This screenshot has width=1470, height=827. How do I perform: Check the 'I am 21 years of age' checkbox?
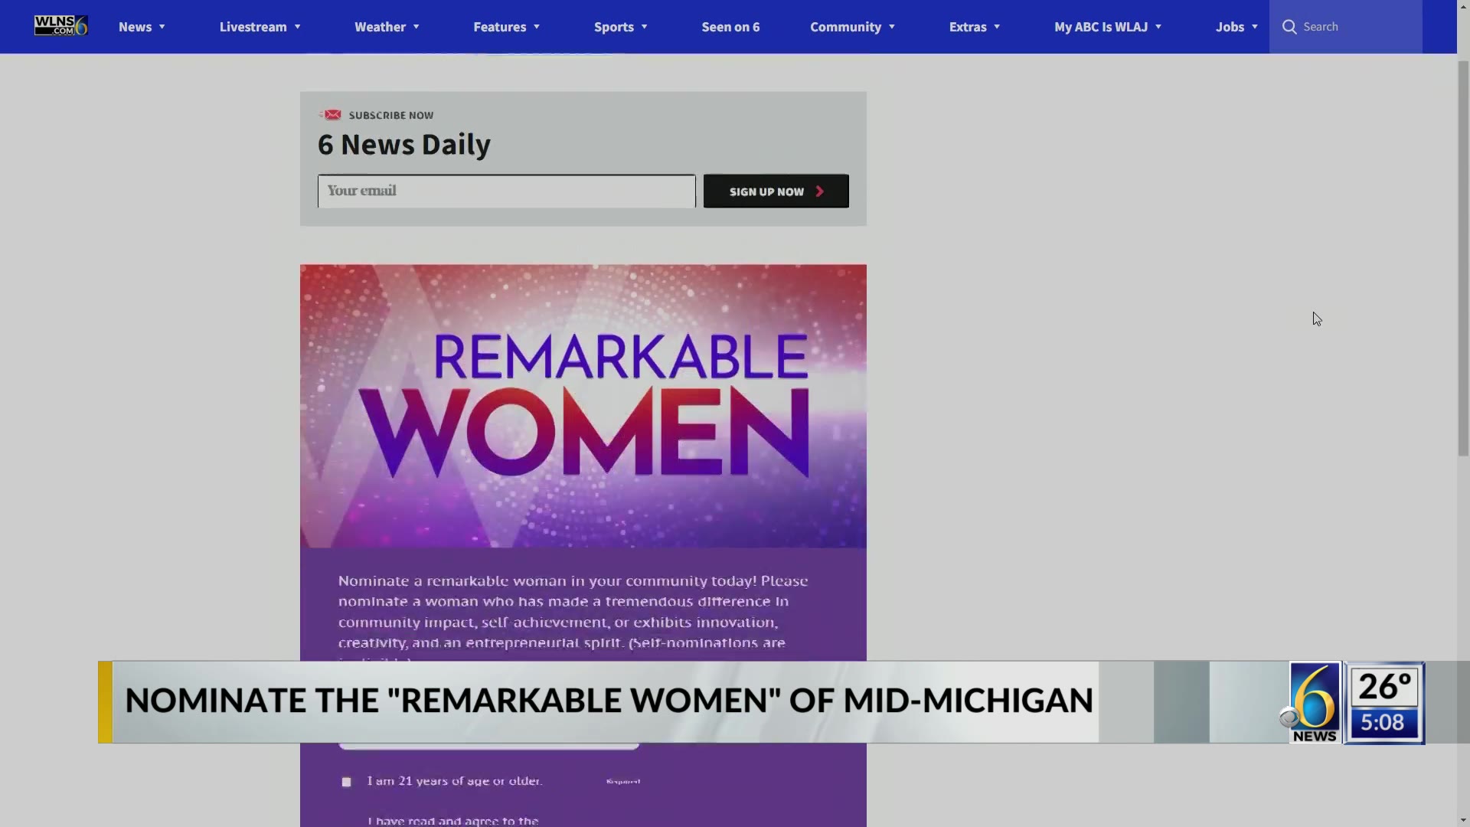click(x=346, y=782)
